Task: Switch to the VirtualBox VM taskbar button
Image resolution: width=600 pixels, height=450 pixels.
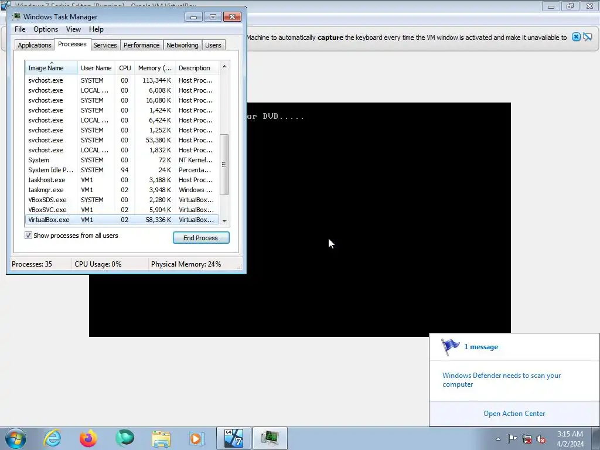Action: (x=234, y=438)
